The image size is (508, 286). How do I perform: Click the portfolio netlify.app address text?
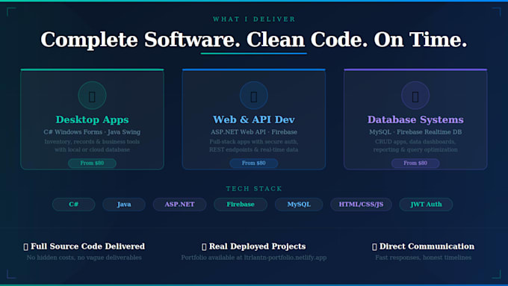[x=285, y=258]
